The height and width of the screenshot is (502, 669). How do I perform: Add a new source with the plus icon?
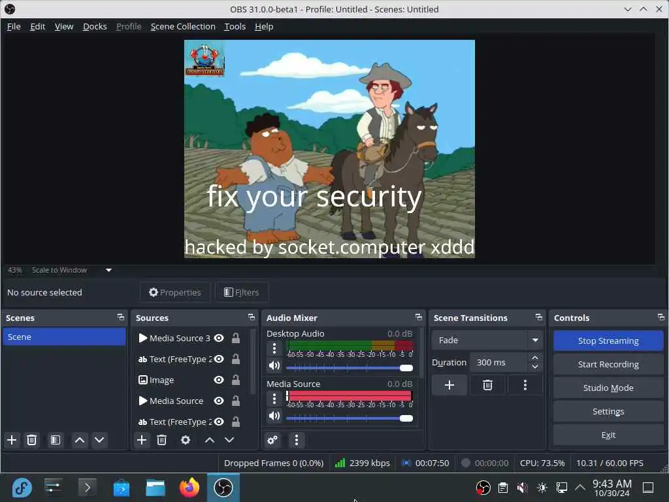tap(142, 440)
